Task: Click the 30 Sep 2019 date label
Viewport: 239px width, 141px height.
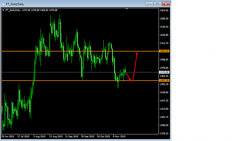Action: [x=88, y=136]
